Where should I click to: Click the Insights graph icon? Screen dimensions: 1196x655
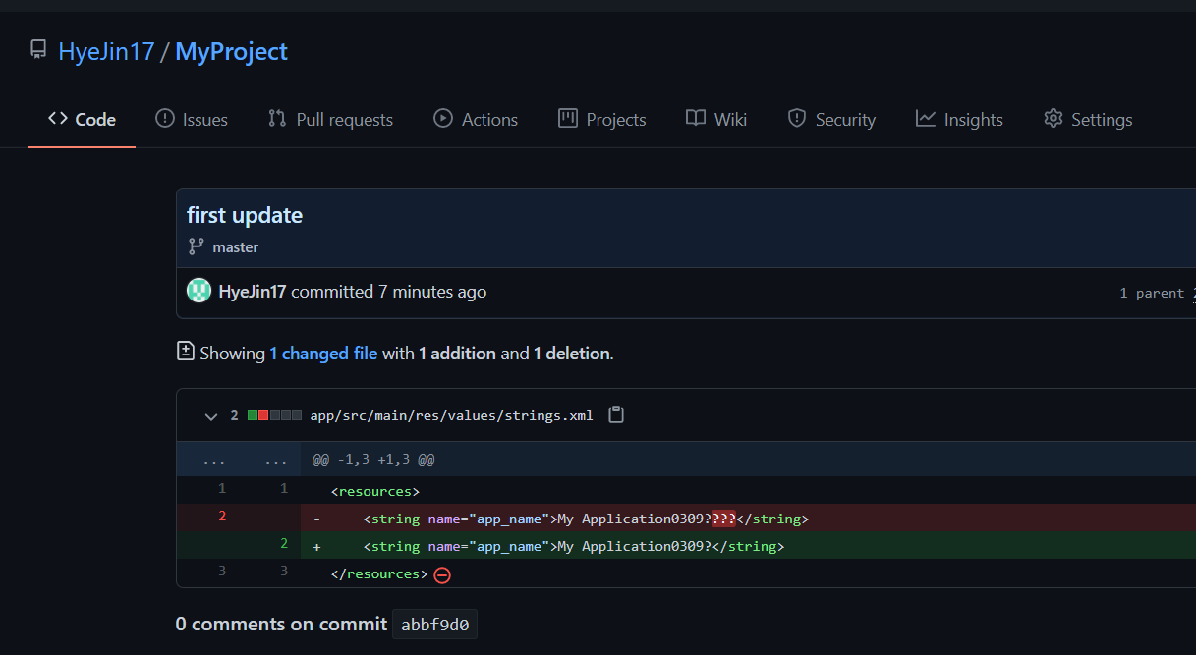(x=926, y=118)
